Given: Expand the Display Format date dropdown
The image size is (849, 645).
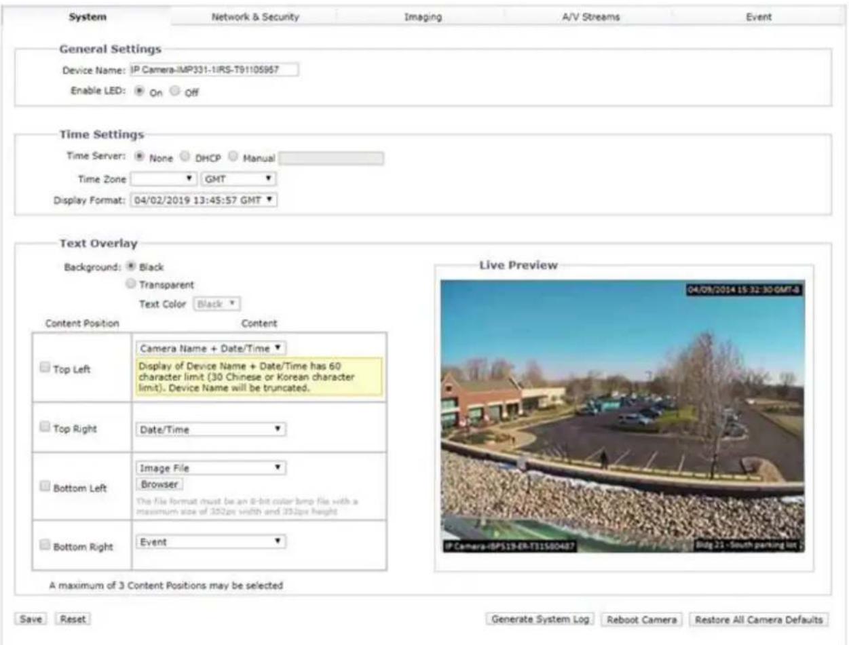Looking at the screenshot, I should (x=204, y=200).
